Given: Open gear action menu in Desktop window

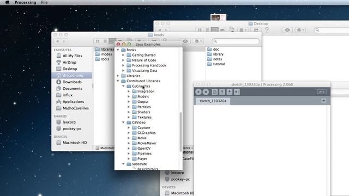Looking at the screenshot, I should (x=300, y=30).
